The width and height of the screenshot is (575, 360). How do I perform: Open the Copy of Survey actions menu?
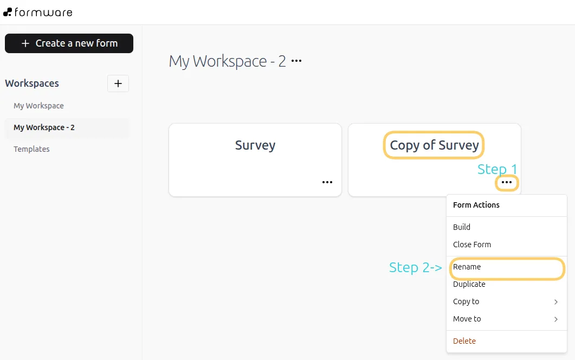click(507, 183)
